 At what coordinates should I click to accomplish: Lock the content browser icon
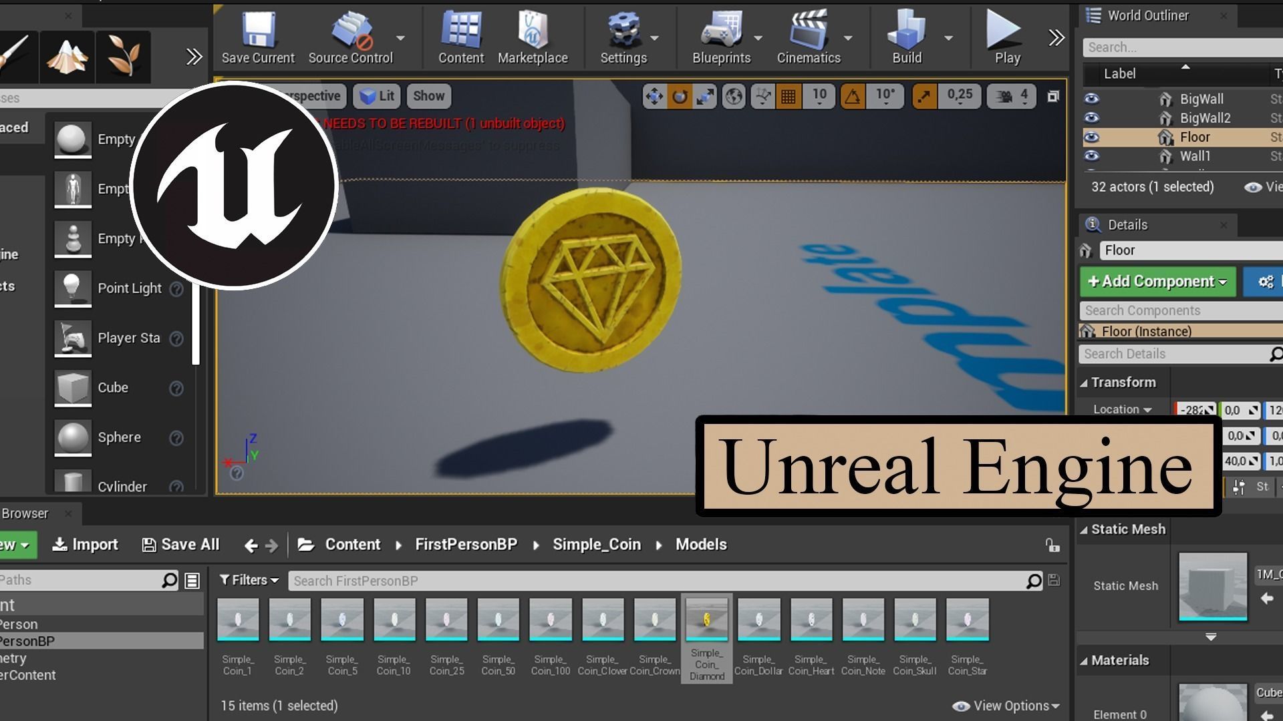tap(1052, 545)
